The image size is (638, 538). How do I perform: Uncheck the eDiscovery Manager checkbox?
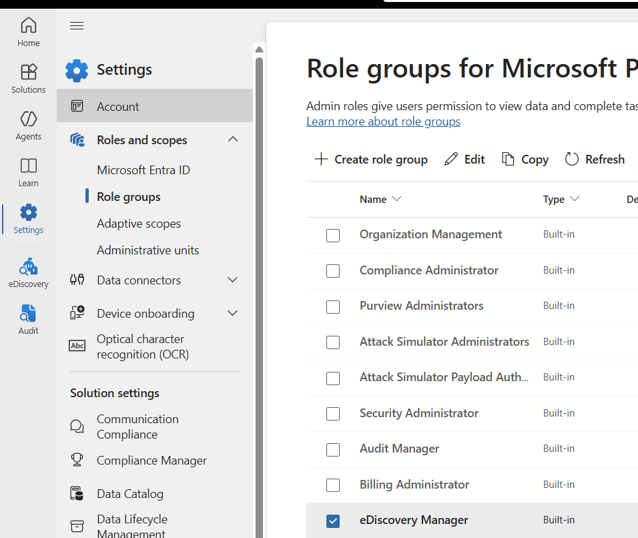tap(333, 521)
